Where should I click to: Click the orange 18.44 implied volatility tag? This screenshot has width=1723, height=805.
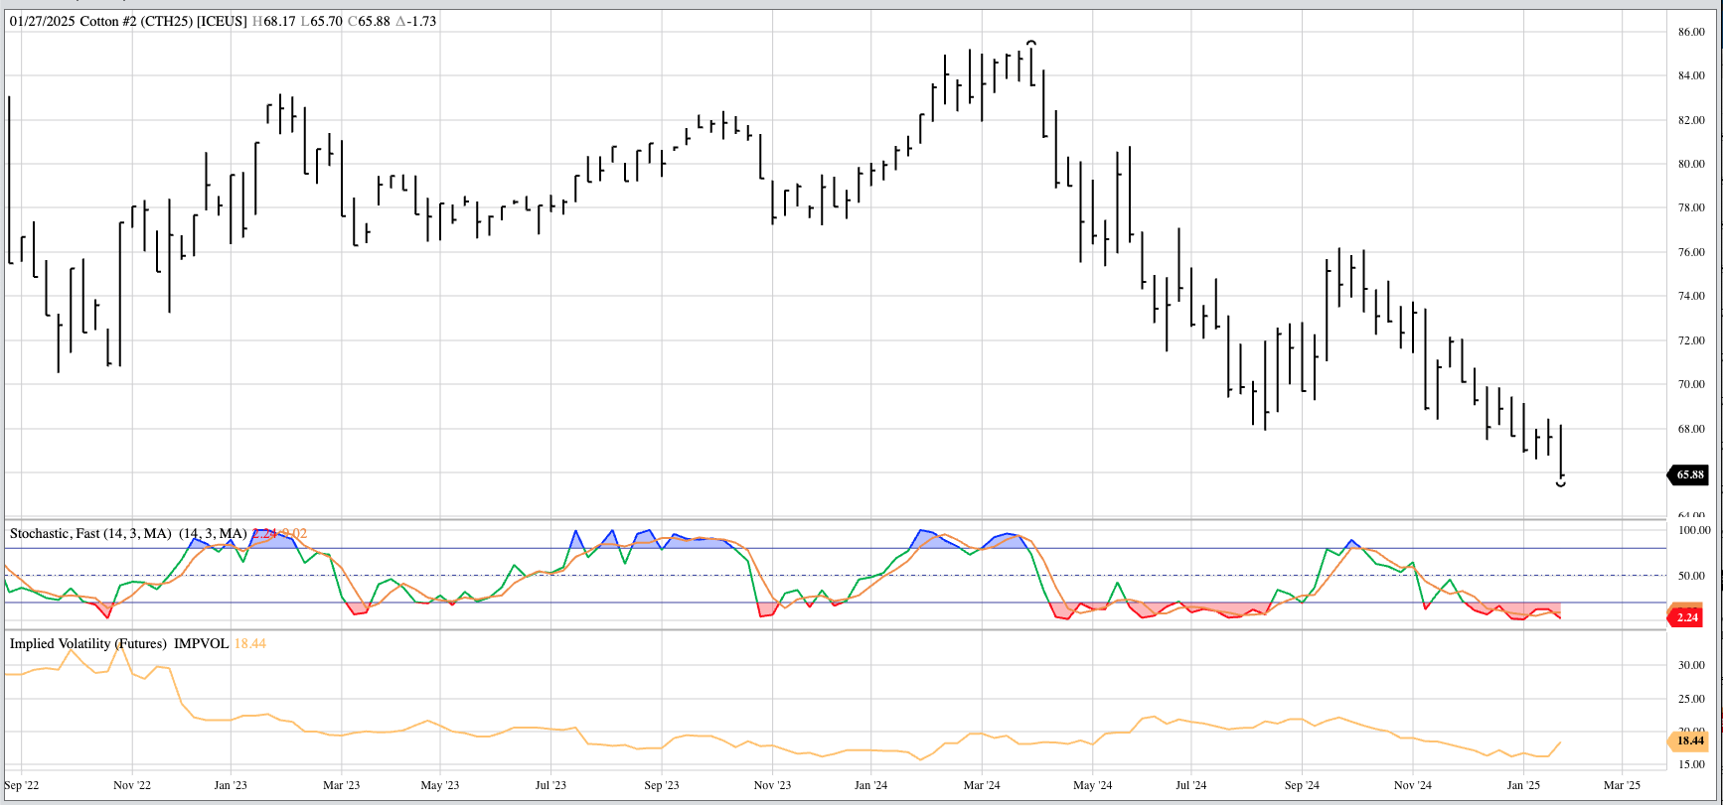click(x=1689, y=740)
